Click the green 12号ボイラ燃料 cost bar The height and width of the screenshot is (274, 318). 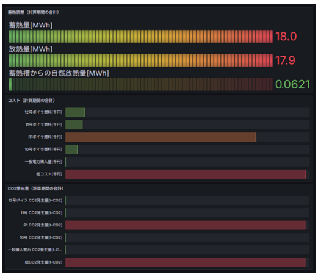tap(75, 112)
